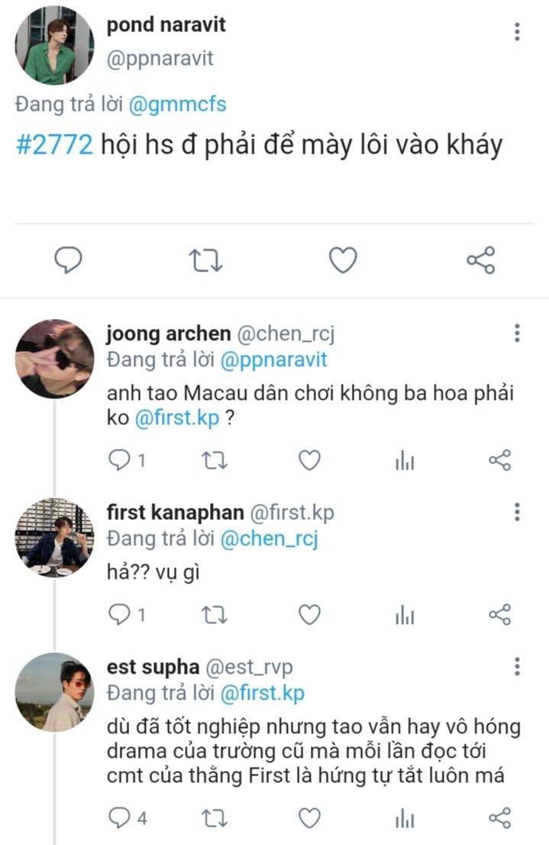The image size is (549, 845).
Task: Reply to joong archen's comment
Action: 120,460
